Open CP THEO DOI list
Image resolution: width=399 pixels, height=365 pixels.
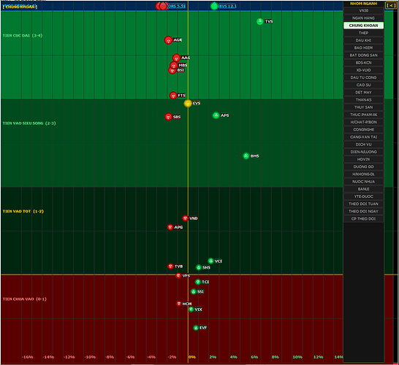[x=363, y=219]
